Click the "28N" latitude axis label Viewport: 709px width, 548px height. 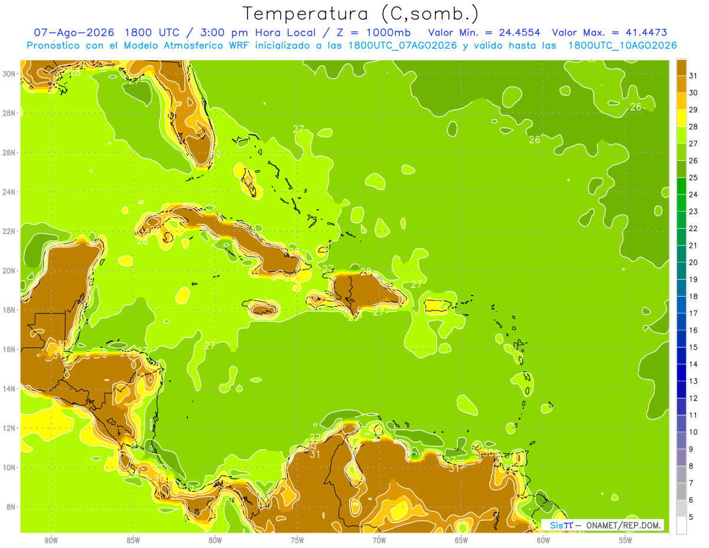point(8,113)
